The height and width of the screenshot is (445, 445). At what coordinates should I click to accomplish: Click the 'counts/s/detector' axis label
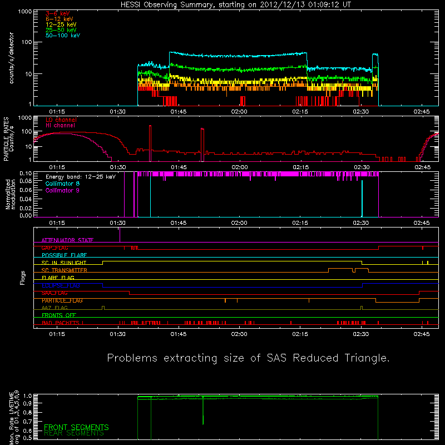pos(12,58)
